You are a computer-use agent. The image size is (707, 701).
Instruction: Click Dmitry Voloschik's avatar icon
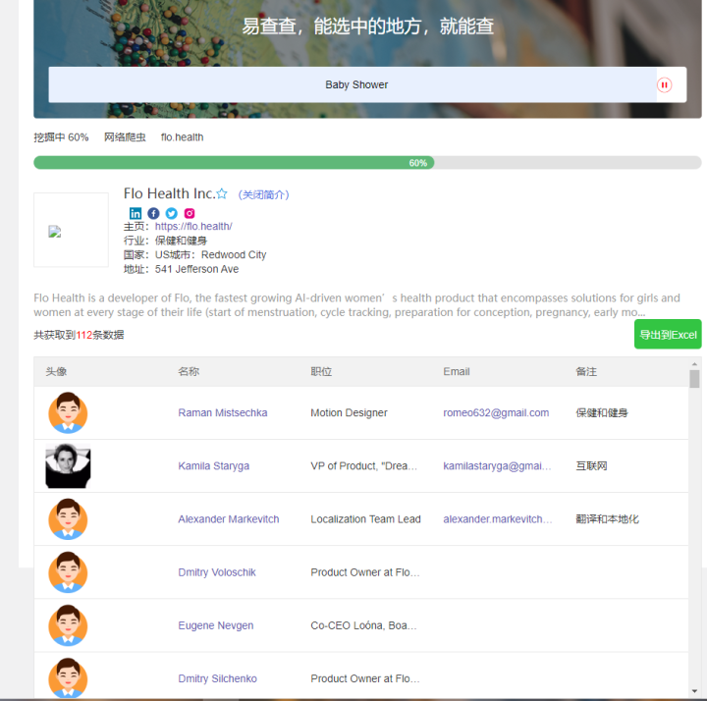pyautogui.click(x=68, y=572)
